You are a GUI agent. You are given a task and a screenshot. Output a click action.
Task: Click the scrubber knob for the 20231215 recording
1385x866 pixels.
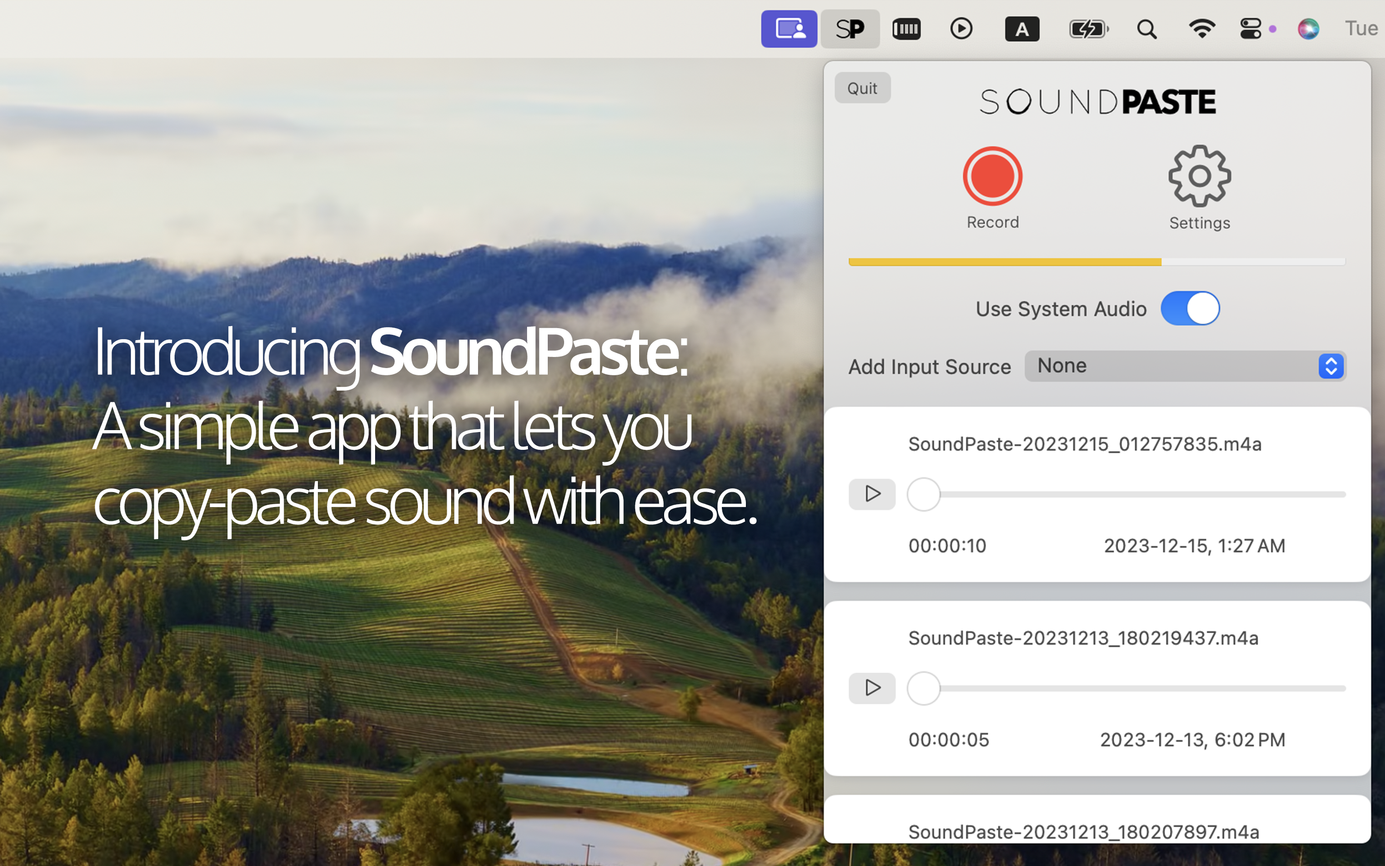point(924,494)
